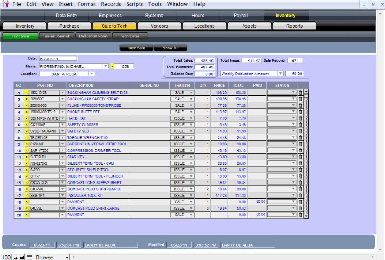385x260 pixels.
Task: Click the Date field showing 6/23/2011
Action: pyautogui.click(x=58, y=58)
